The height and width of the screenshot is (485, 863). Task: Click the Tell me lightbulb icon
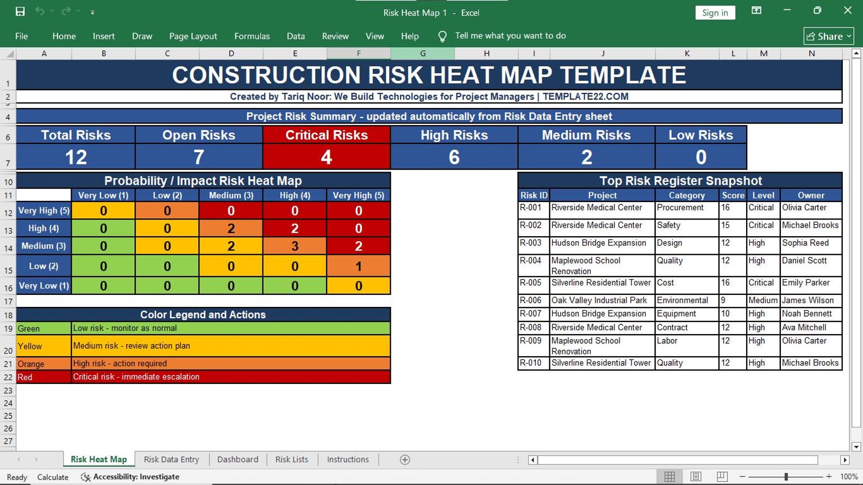click(x=442, y=36)
